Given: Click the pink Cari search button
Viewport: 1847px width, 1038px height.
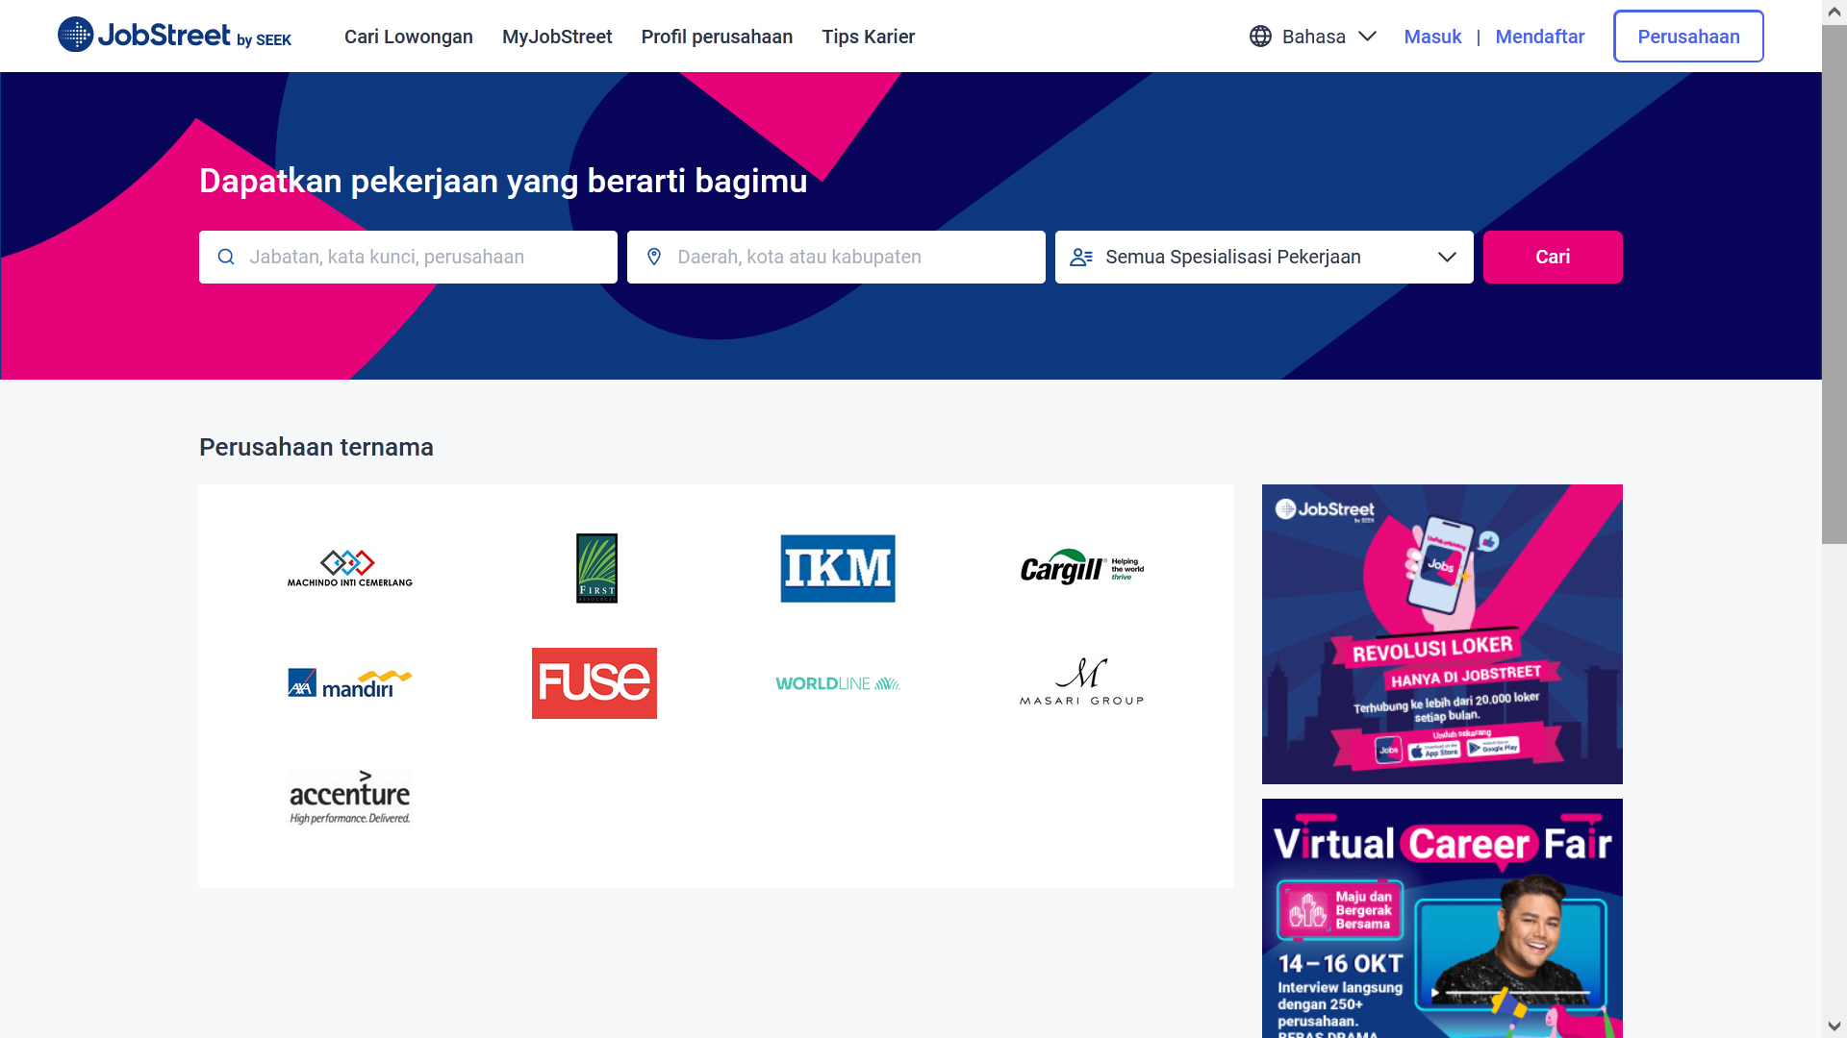Looking at the screenshot, I should [1553, 257].
